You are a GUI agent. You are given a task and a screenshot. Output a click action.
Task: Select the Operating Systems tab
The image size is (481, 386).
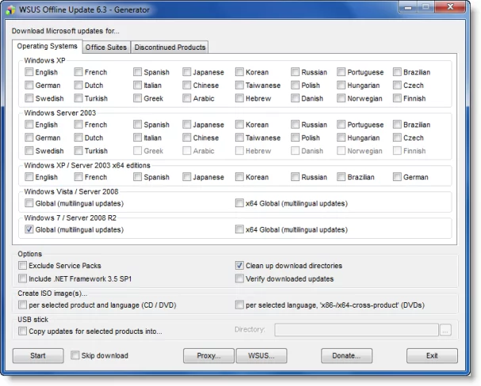(x=48, y=46)
